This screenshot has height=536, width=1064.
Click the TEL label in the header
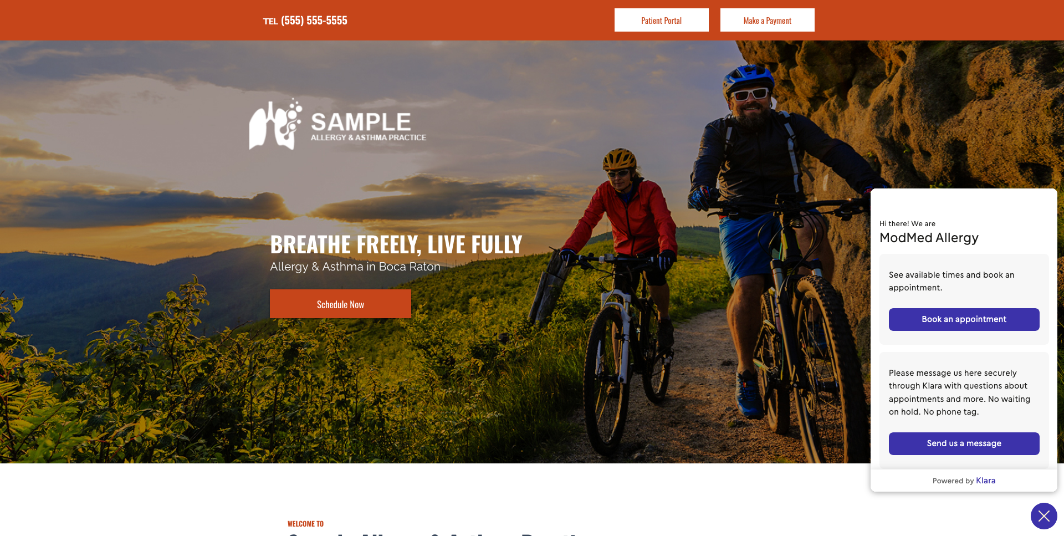pos(270,22)
